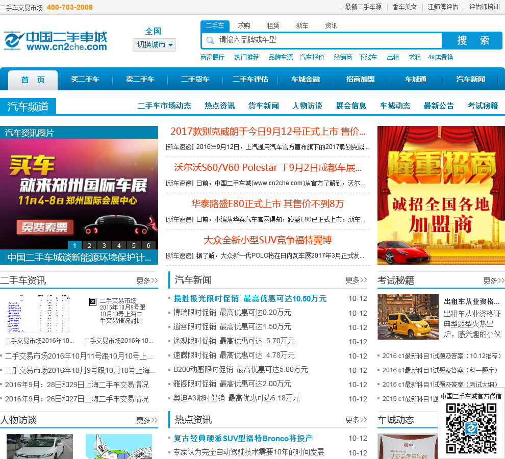Click 品牌车源 quick link
Screen dimensions: 505x459
tap(281, 57)
